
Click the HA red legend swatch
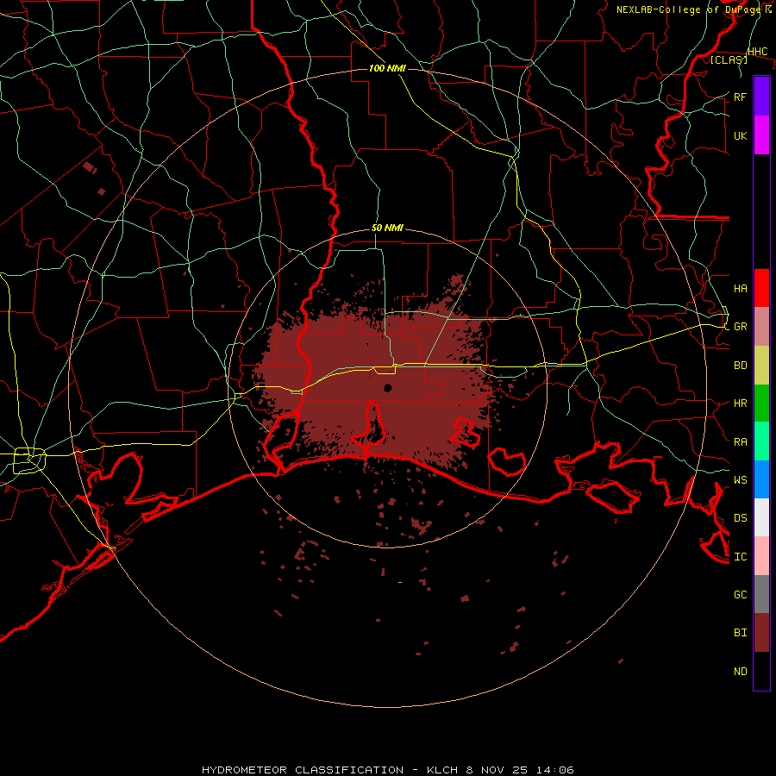pyautogui.click(x=761, y=288)
